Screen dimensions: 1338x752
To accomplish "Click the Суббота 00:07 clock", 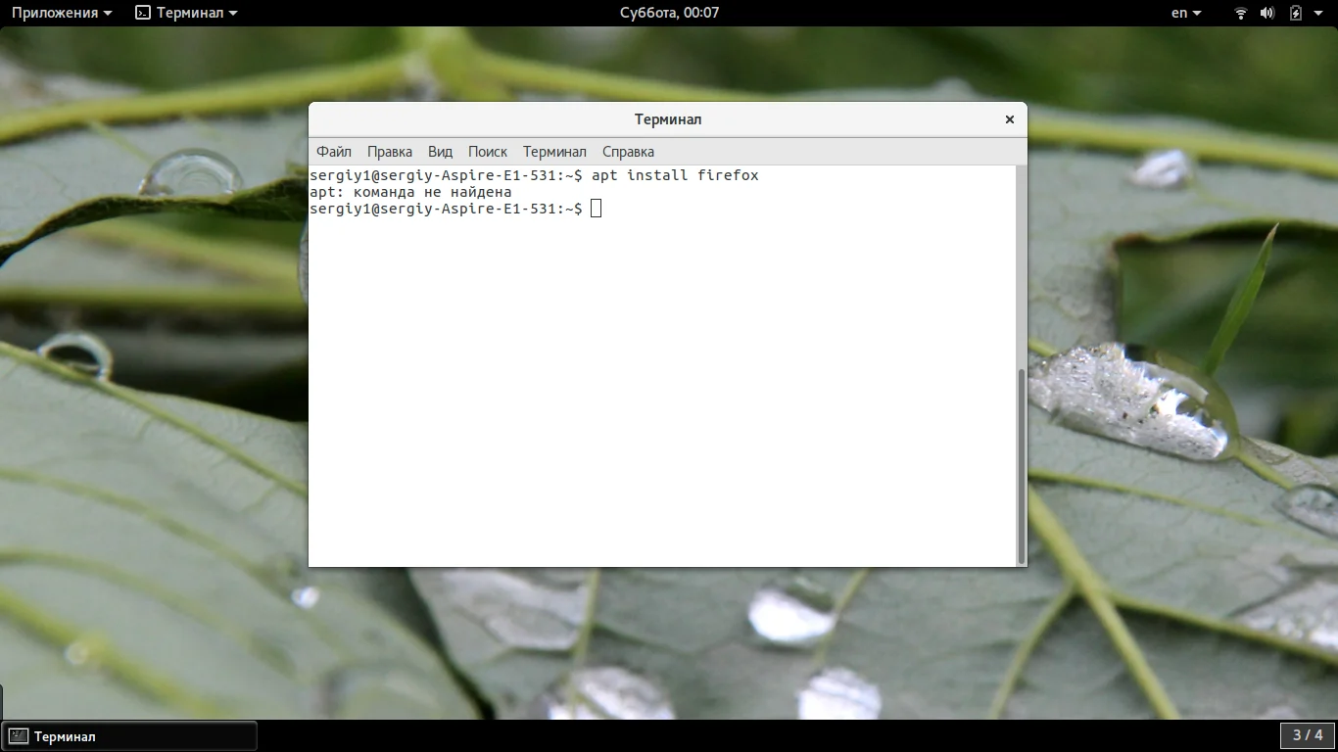I will pos(669,13).
